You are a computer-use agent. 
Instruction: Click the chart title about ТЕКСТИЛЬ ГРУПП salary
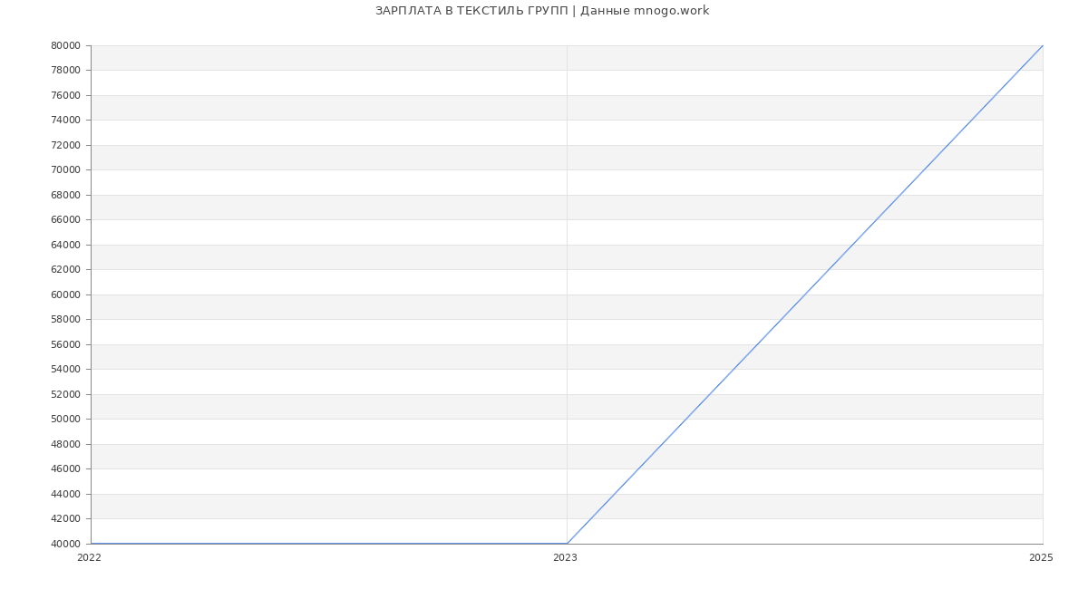(542, 11)
